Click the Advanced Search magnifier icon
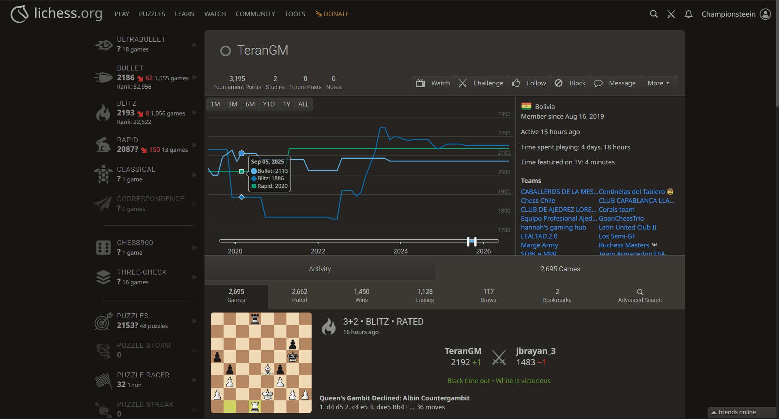The width and height of the screenshot is (779, 419). coord(640,292)
